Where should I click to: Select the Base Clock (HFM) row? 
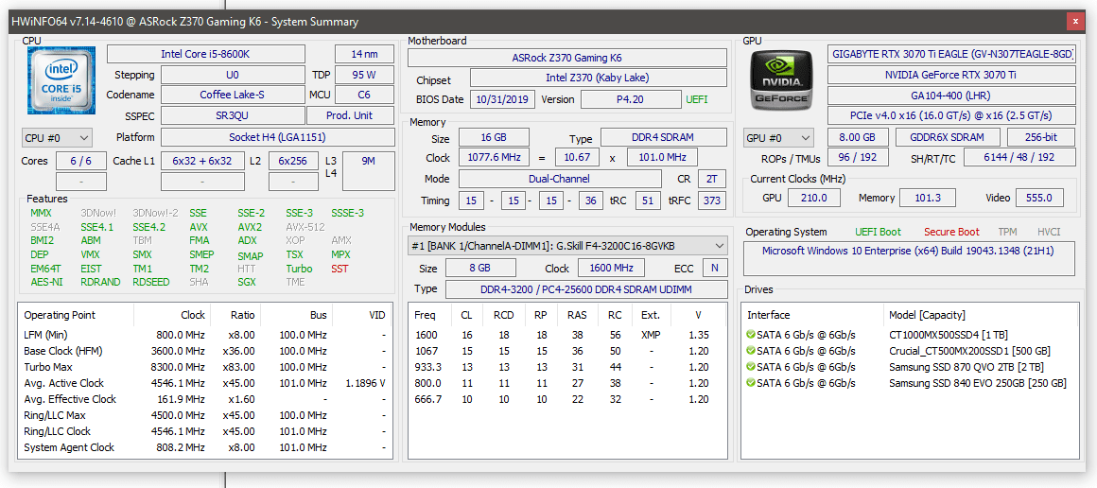[205, 351]
